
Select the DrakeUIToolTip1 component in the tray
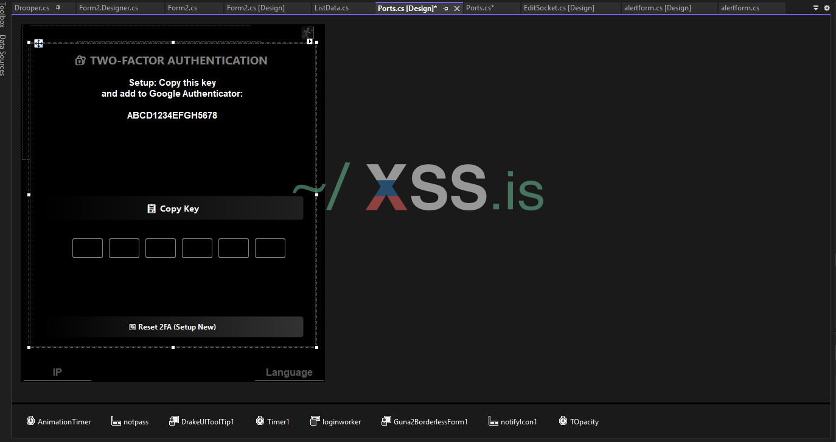[201, 421]
